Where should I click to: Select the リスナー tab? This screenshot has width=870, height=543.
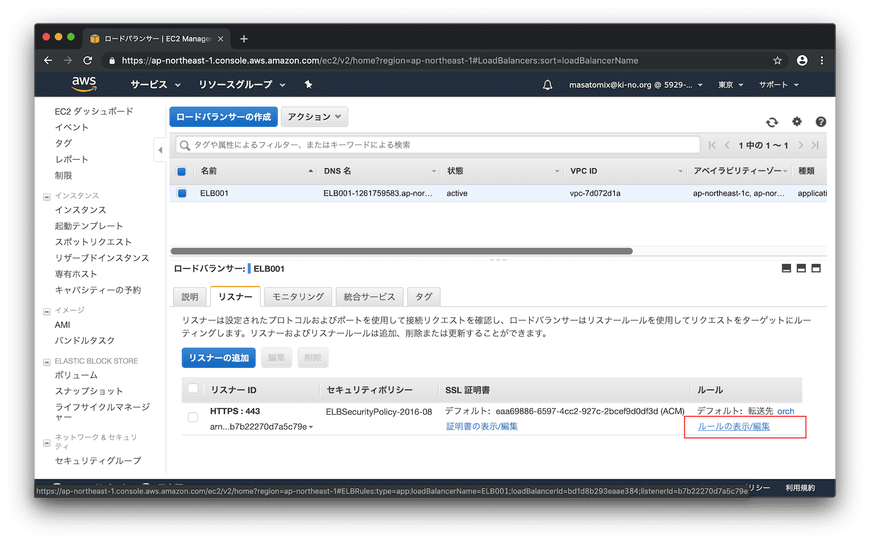(235, 297)
